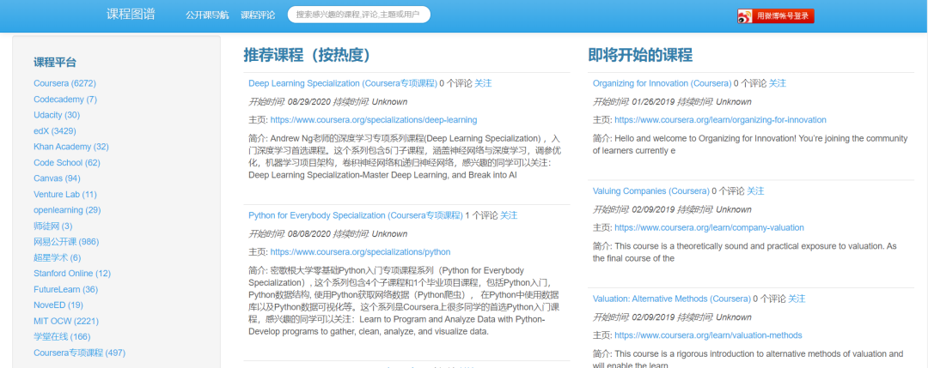Visit the organizing-for-innovation homepage URL

(720, 120)
